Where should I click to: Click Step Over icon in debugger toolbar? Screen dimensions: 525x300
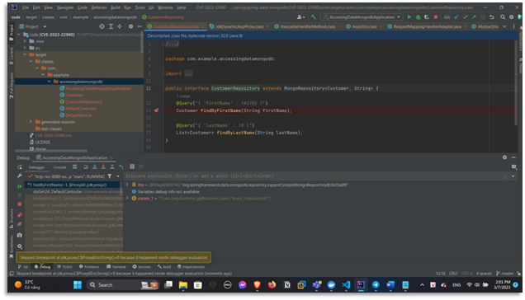click(x=86, y=166)
